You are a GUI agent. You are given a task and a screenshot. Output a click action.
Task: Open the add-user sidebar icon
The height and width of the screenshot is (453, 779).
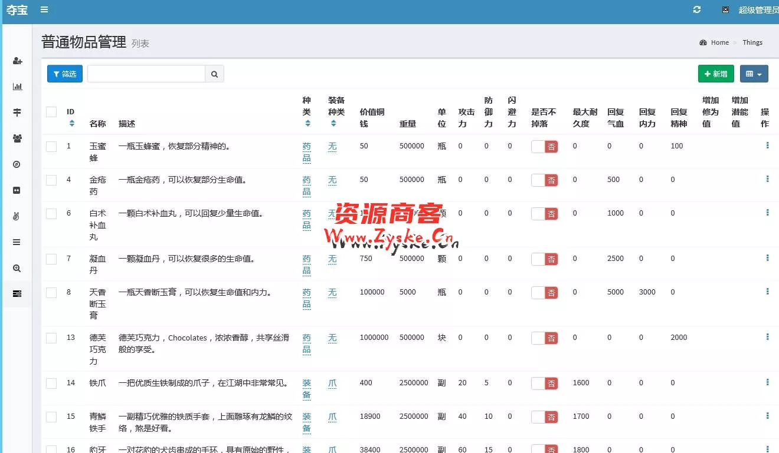coord(17,61)
